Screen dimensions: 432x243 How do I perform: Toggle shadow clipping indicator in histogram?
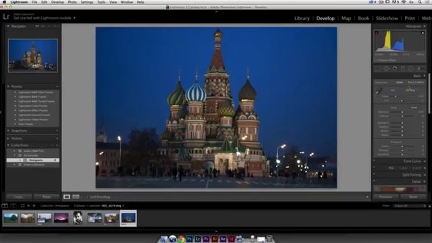(x=377, y=33)
